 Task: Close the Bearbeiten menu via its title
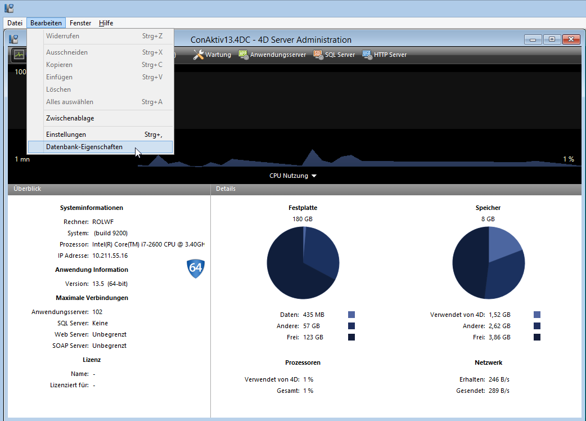click(46, 23)
